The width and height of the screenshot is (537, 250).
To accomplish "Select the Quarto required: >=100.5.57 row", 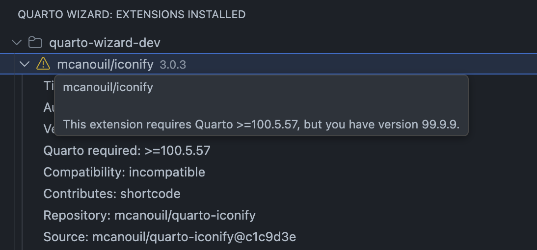I will (127, 150).
